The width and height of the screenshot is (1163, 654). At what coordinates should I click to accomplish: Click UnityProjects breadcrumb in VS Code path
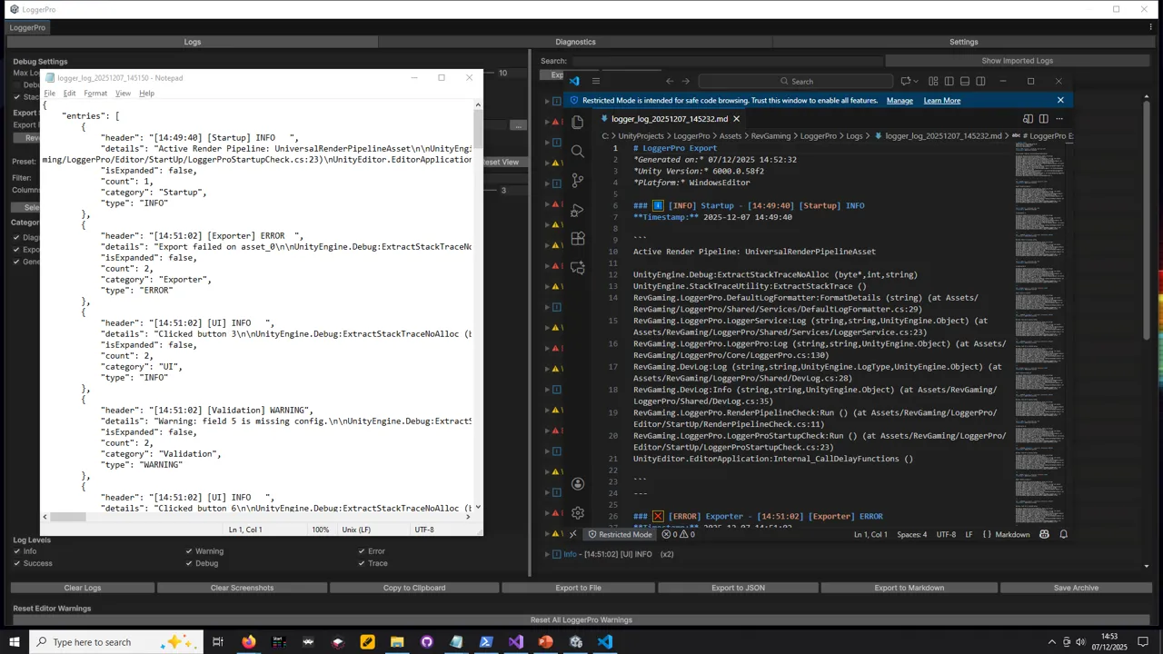point(641,136)
